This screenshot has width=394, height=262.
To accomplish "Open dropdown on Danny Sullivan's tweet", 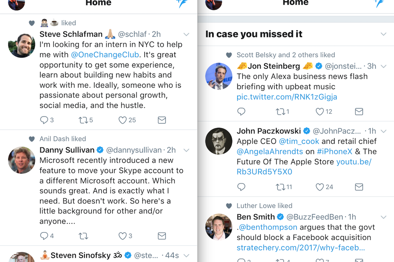I will tap(186, 150).
